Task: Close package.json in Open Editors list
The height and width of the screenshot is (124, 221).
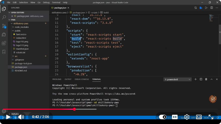Action: click(x=12, y=16)
